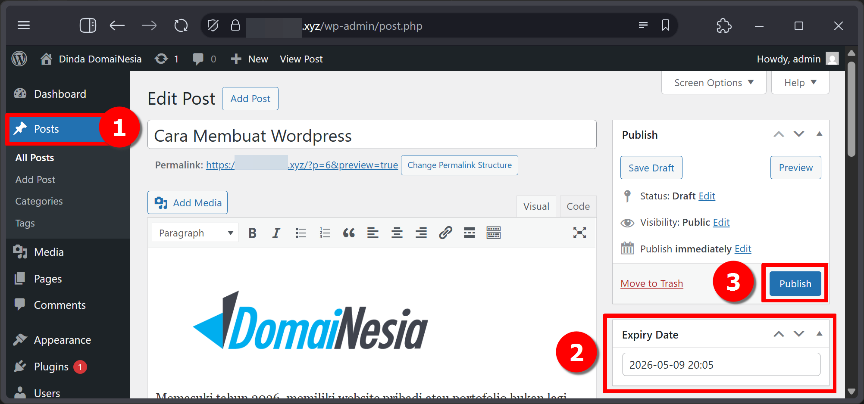Go forward with the browser forward arrow
The image size is (864, 404).
[x=149, y=25]
